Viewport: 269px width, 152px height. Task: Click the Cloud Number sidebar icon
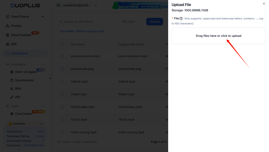(x=8, y=35)
